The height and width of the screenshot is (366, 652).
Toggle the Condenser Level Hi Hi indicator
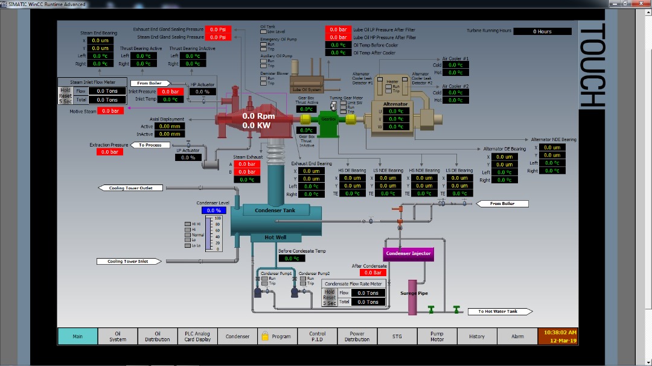click(x=188, y=224)
